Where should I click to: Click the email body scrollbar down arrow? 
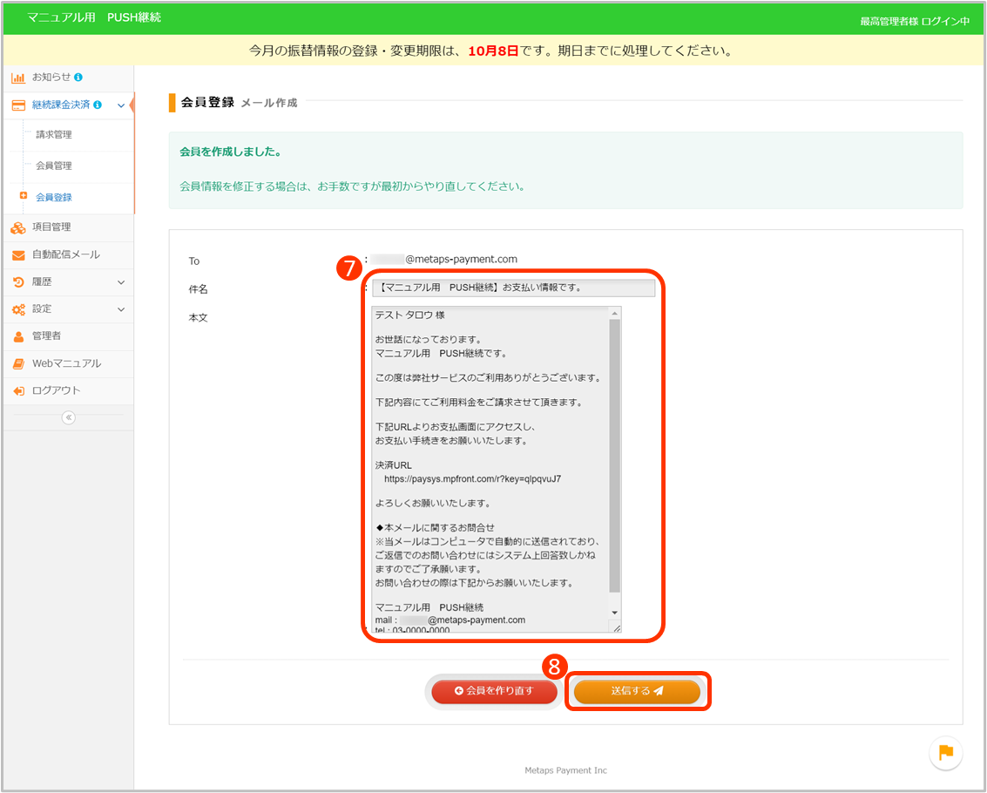(614, 613)
